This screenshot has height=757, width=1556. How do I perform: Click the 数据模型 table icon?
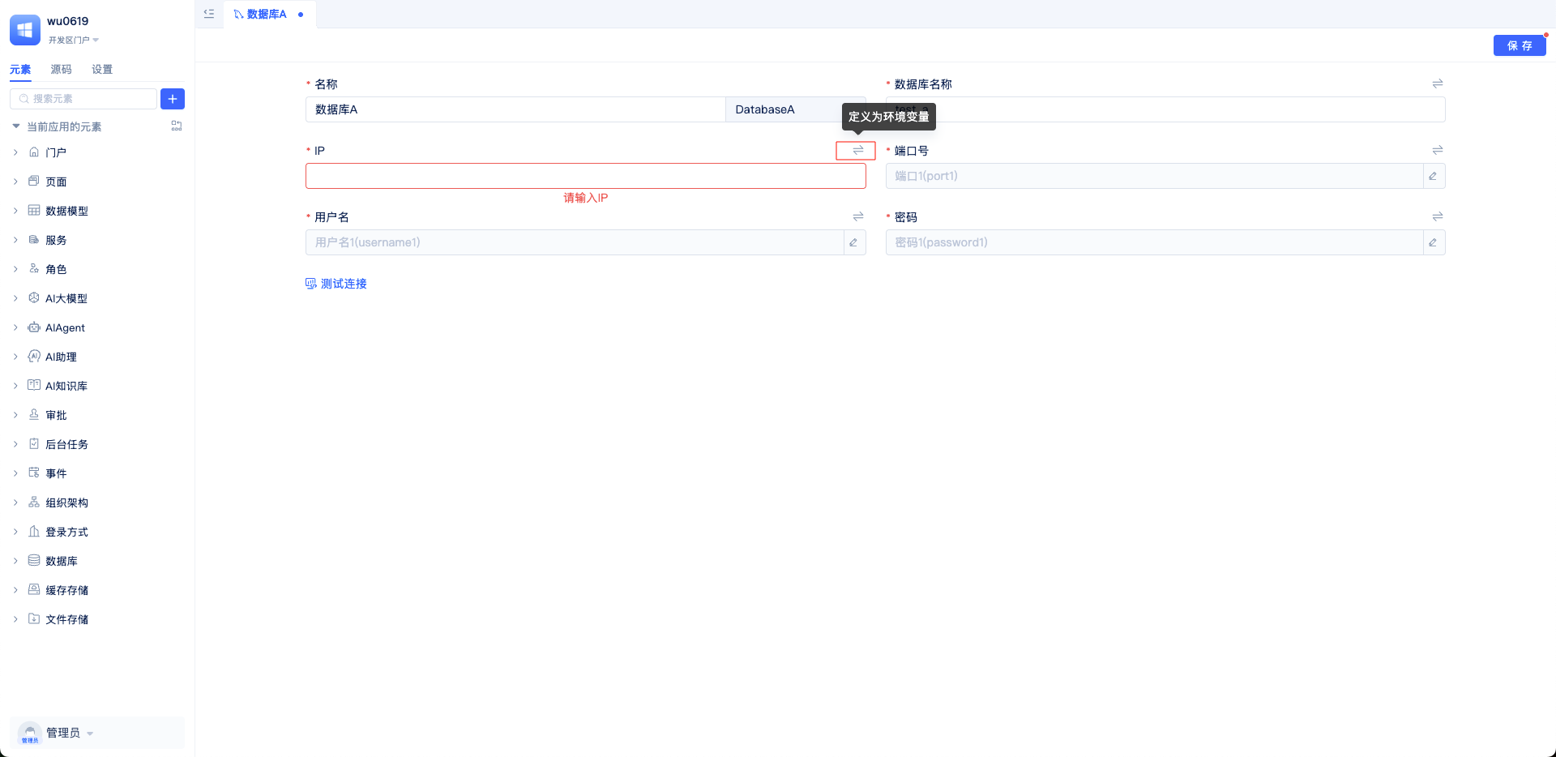34,210
